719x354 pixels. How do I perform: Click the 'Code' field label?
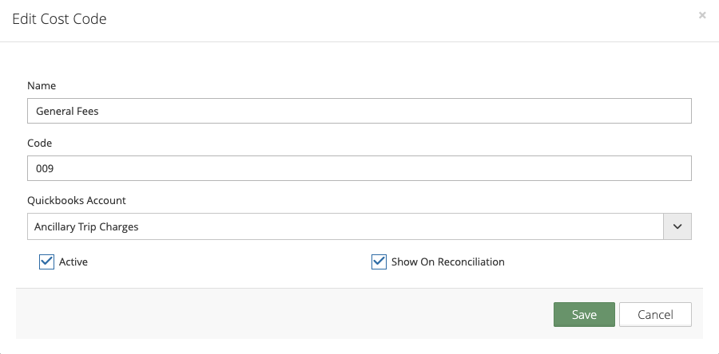[x=40, y=143]
